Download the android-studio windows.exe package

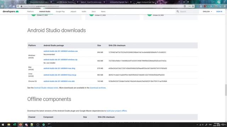61,51
